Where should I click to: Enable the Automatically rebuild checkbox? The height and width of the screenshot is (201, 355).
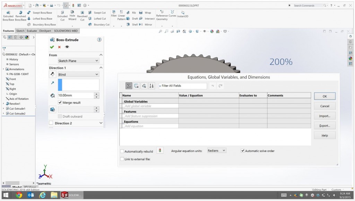click(122, 151)
